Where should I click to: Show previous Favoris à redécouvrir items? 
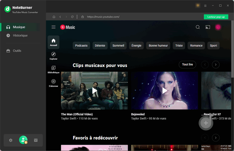tap(205, 138)
